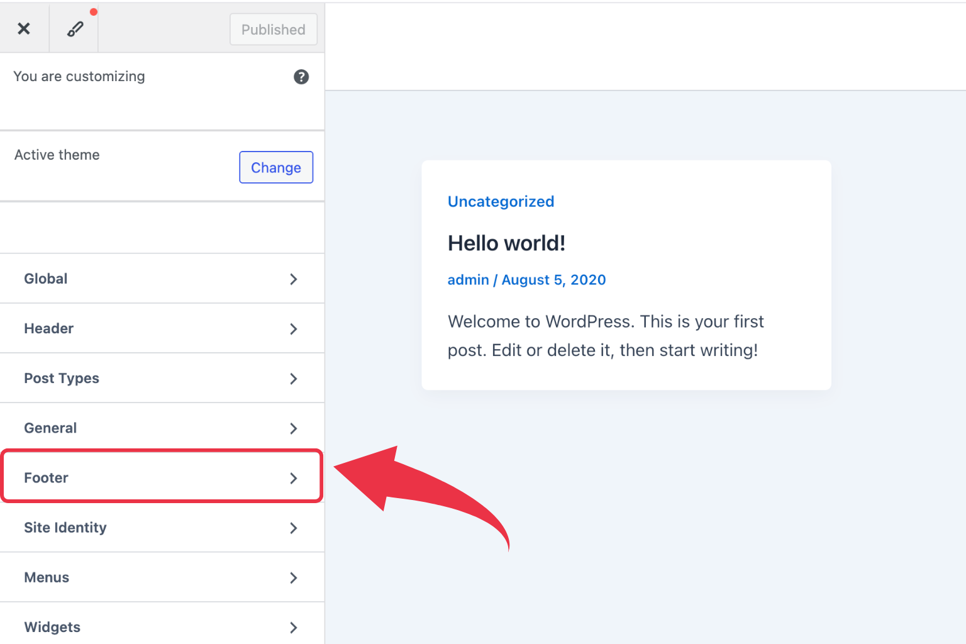The width and height of the screenshot is (966, 644).
Task: Click the Change button to switch themes
Action: click(x=275, y=167)
